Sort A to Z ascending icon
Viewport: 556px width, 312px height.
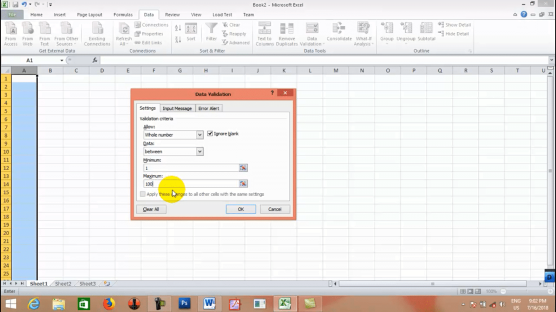tap(178, 28)
